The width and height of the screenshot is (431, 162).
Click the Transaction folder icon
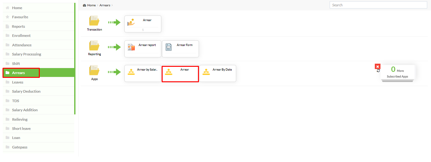pyautogui.click(x=94, y=21)
